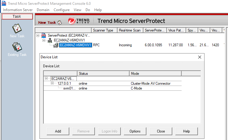This screenshot has width=228, height=140.
Task: Click the New Task banner checklist icon
Action: pyautogui.click(x=60, y=23)
